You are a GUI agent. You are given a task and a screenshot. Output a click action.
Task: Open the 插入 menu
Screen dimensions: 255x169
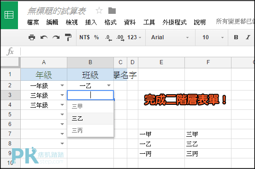click(91, 22)
